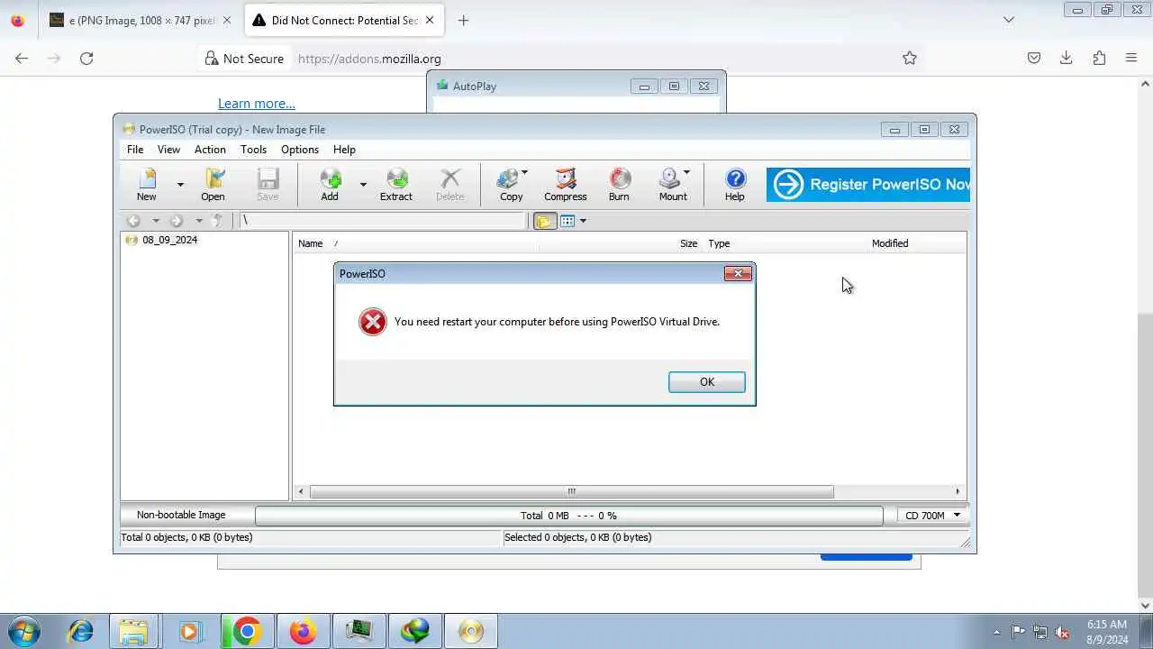Click the PowerISO path input field

point(383,221)
